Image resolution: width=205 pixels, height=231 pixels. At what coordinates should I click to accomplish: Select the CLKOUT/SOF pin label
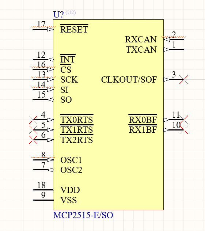click(x=129, y=80)
